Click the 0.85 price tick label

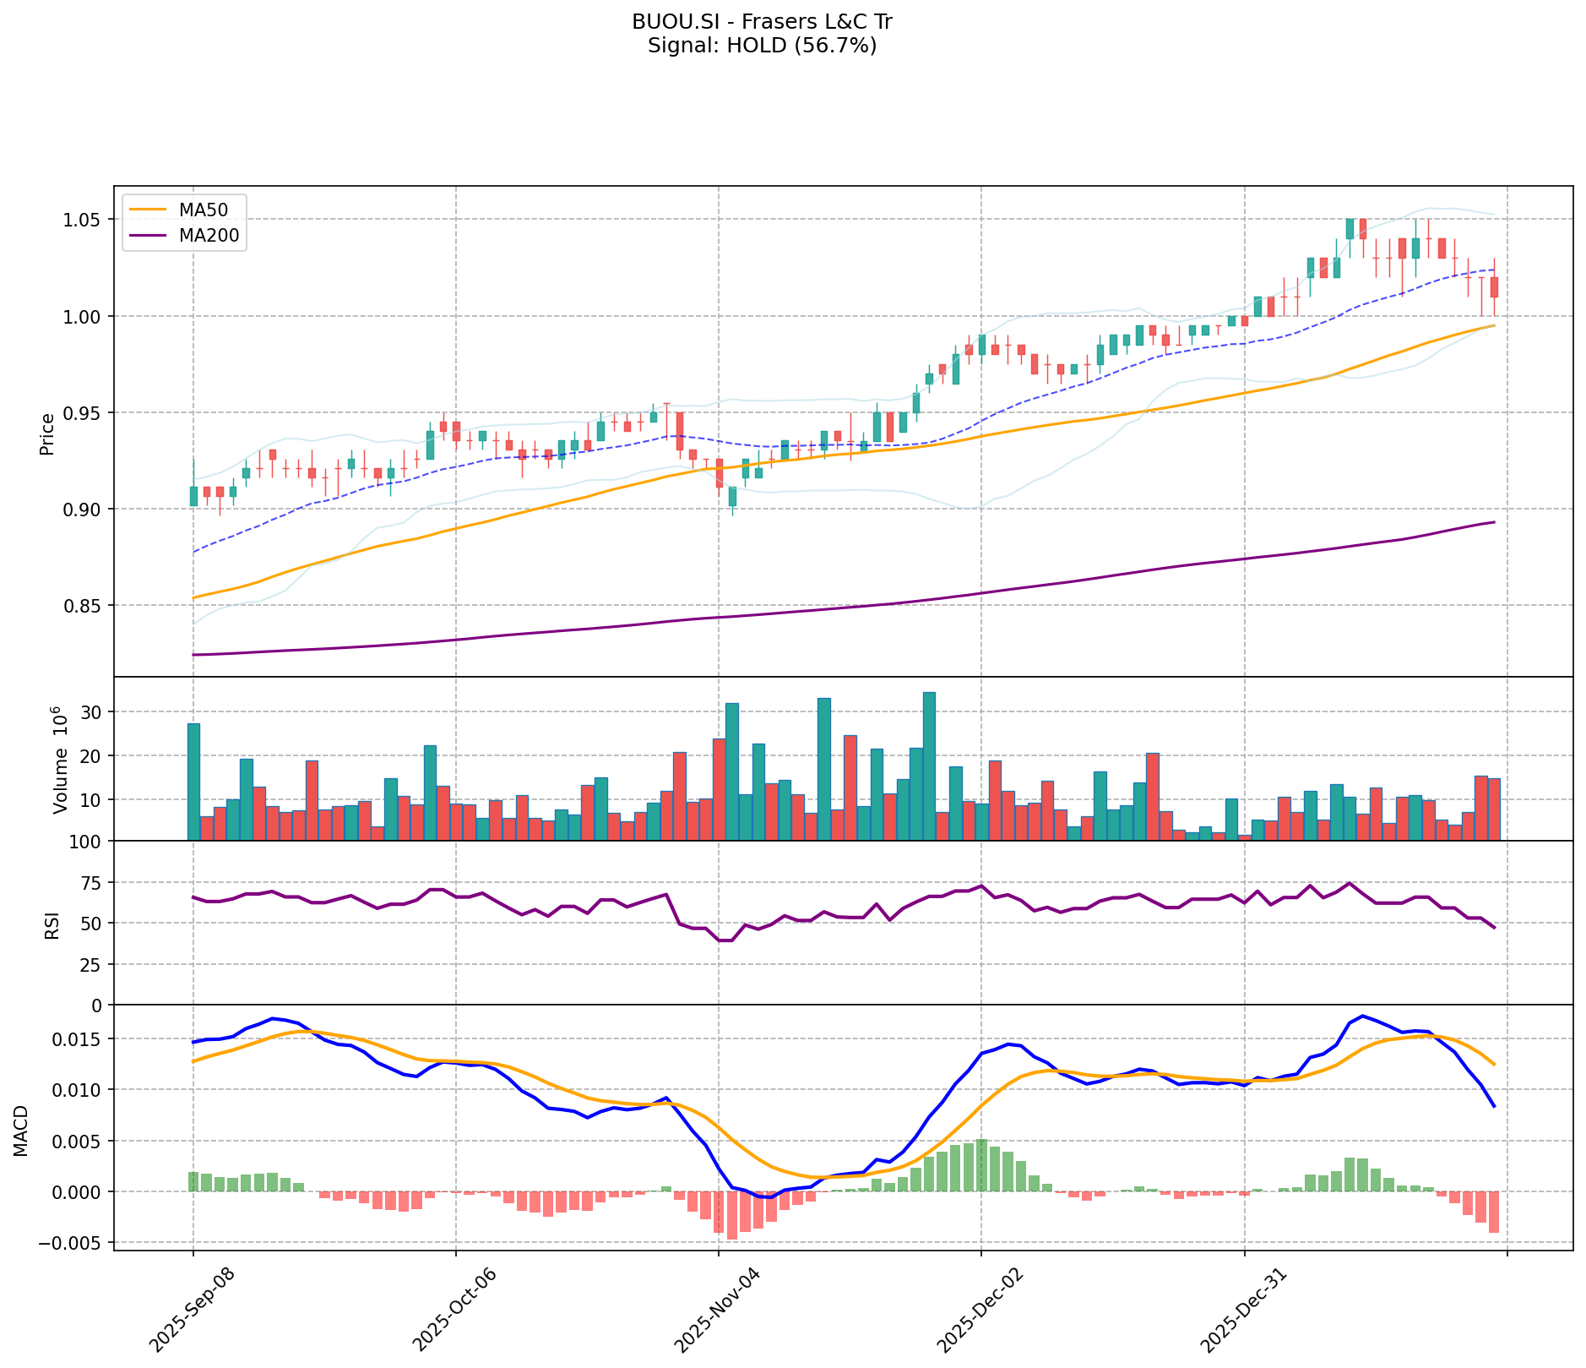coord(83,606)
